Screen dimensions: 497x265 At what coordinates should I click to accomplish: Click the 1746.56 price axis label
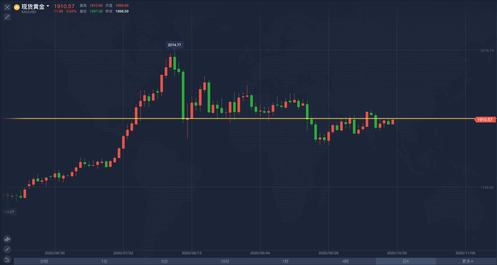pos(487,188)
